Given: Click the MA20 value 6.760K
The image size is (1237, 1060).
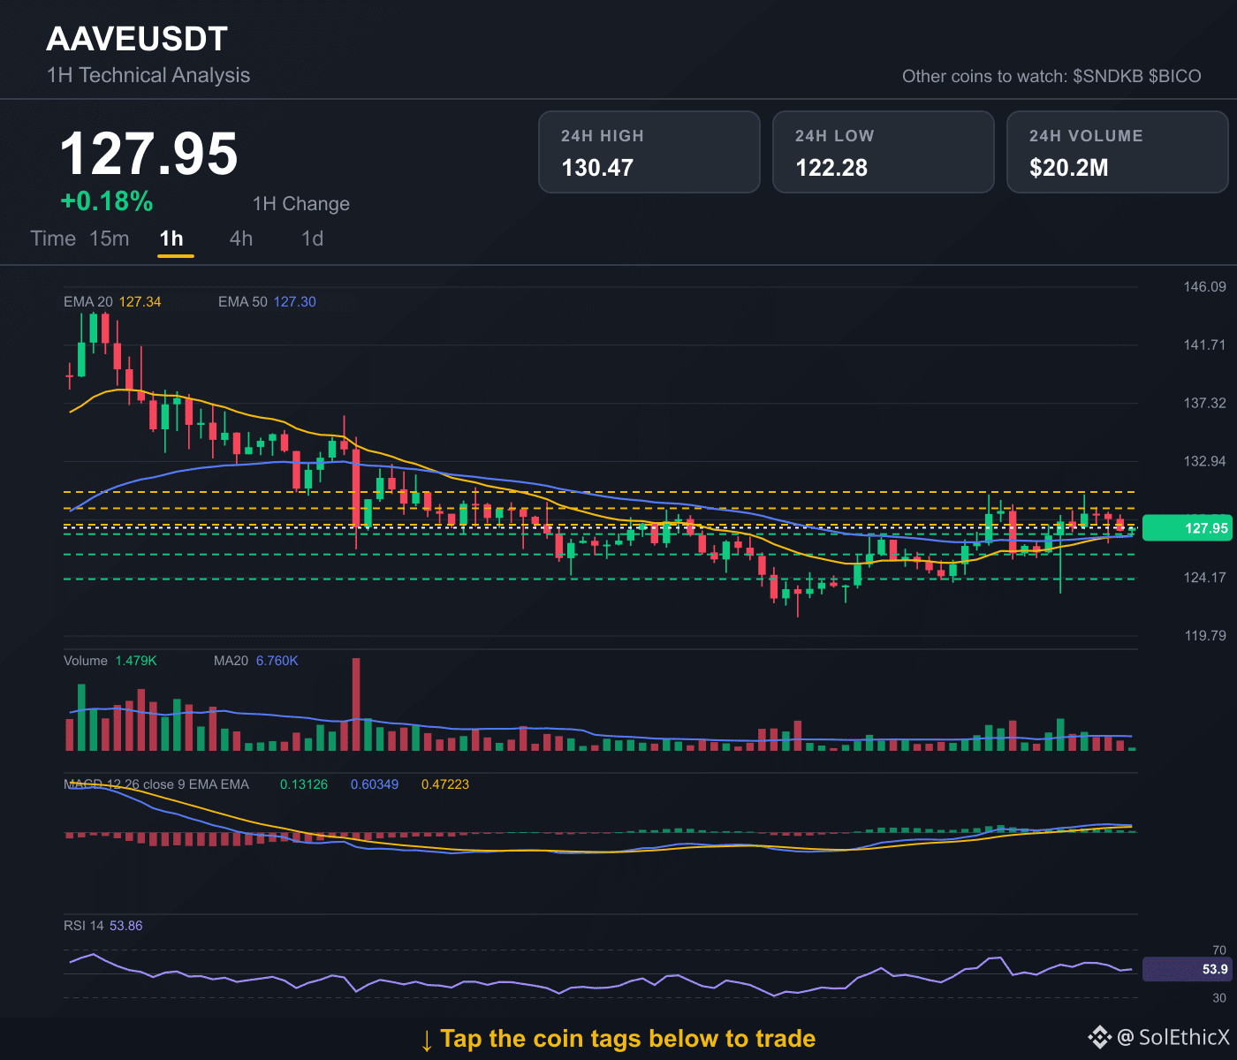Looking at the screenshot, I should pyautogui.click(x=277, y=661).
